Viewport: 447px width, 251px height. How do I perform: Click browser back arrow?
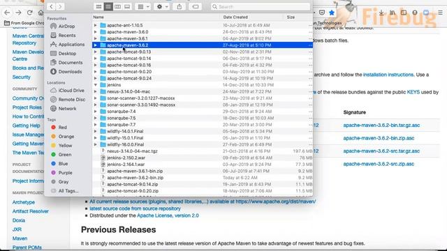(7, 13)
